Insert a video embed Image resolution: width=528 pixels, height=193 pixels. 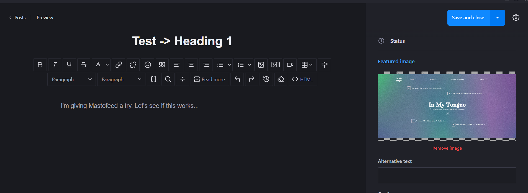point(290,65)
